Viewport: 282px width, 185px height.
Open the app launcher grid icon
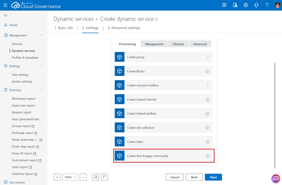point(5,5)
